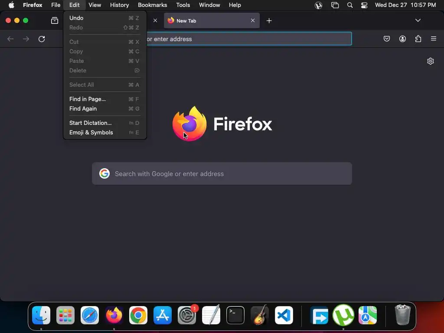The height and width of the screenshot is (333, 444).
Task: Choose Undo from the Edit menu
Action: 105,18
